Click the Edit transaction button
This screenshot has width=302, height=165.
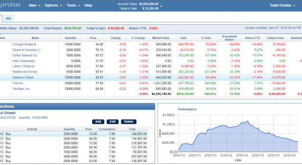(112, 121)
